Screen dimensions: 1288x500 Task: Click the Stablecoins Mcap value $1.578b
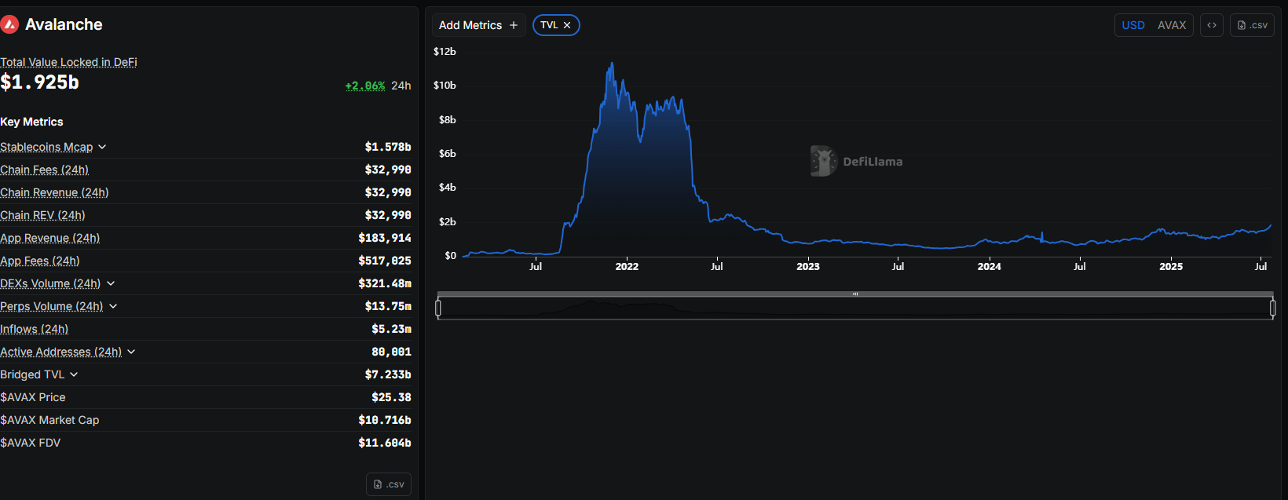[x=388, y=147]
